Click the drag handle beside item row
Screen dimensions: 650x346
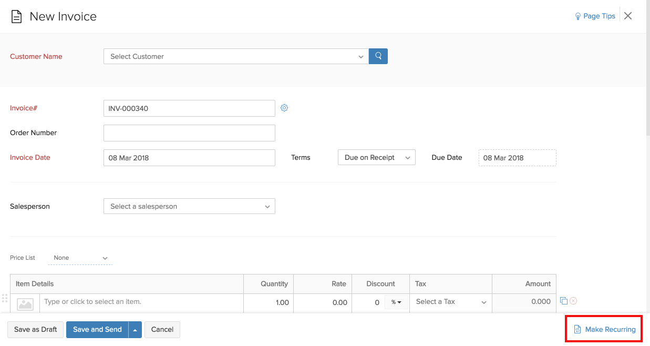(x=4, y=299)
